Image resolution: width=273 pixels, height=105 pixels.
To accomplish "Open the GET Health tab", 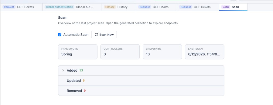I will 156,7.
